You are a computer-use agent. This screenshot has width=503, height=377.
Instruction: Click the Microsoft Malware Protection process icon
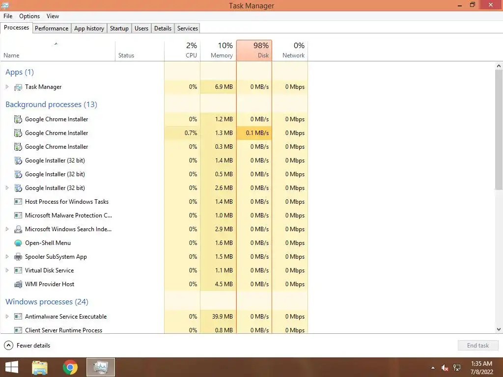tap(18, 215)
